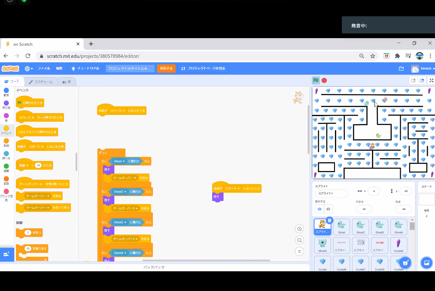Select the 動き (Motion) block category
This screenshot has width=435, height=291.
pos(6,92)
